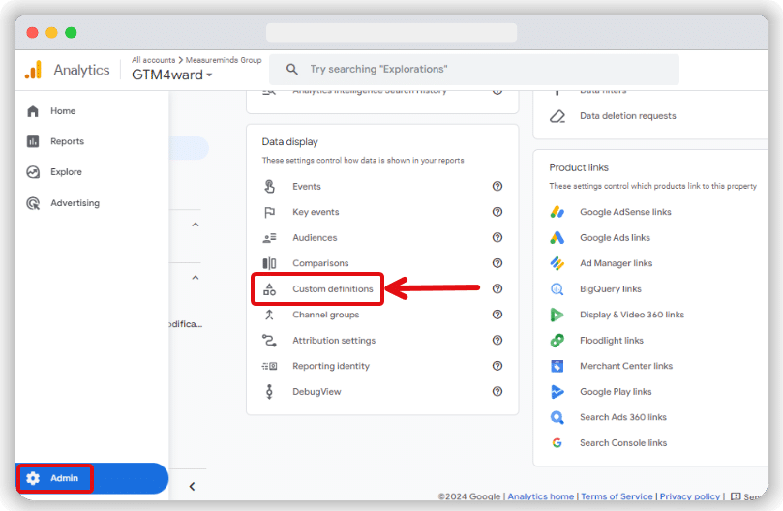Click the Comparisons columns icon
Screen dimensions: 783x511
[x=269, y=263]
